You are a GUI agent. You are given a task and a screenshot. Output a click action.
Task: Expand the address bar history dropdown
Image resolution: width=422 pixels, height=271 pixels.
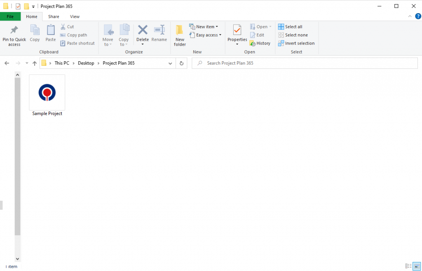tap(171, 63)
